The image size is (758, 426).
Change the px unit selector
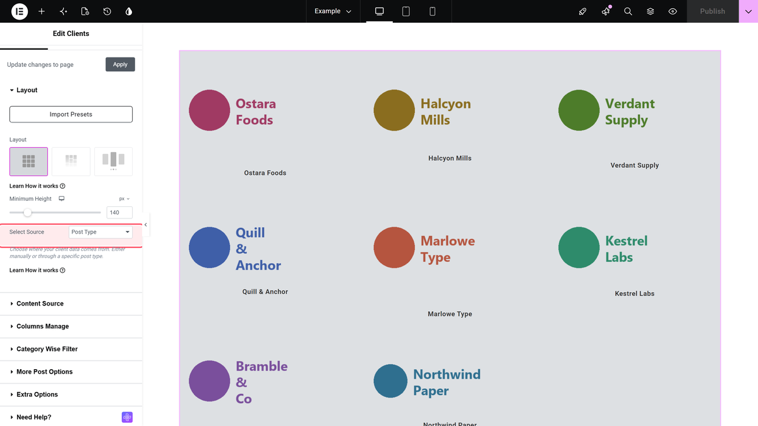tap(124, 199)
